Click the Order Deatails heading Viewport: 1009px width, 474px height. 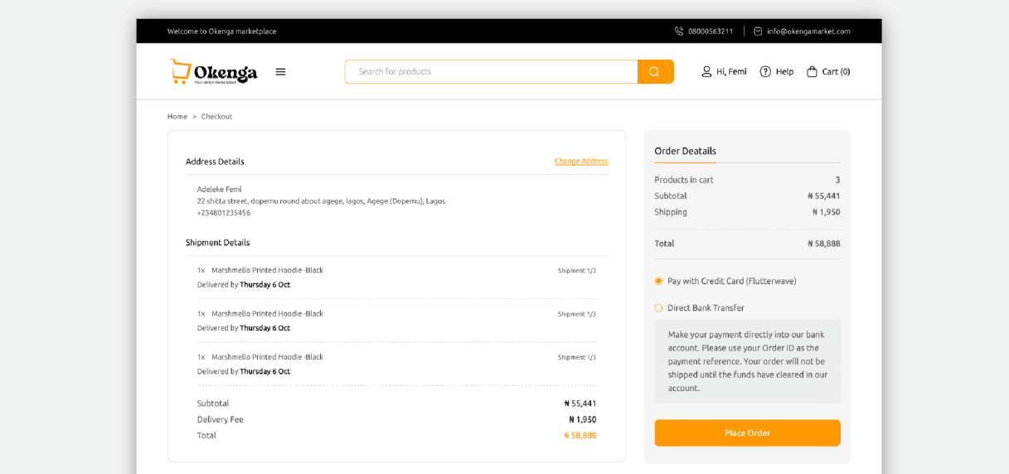[685, 151]
